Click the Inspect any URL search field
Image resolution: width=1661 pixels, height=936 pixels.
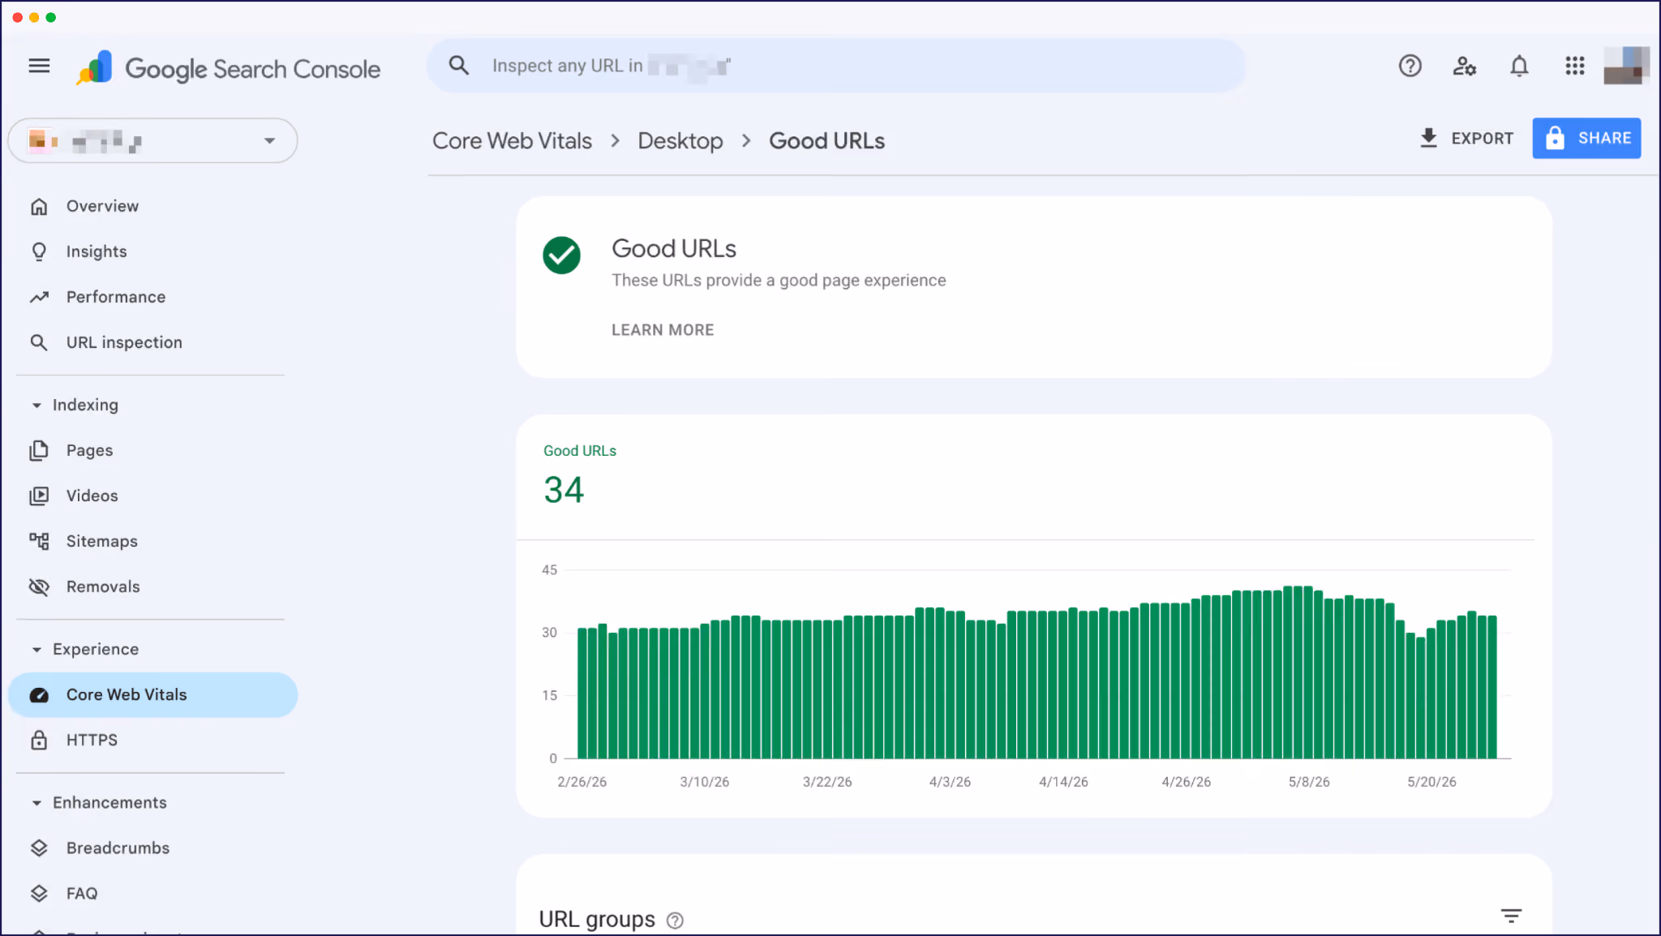tap(836, 66)
